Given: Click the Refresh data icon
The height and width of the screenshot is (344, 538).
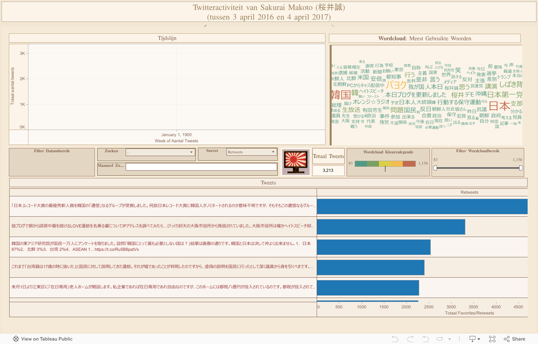Looking at the screenshot, I should 440,339.
